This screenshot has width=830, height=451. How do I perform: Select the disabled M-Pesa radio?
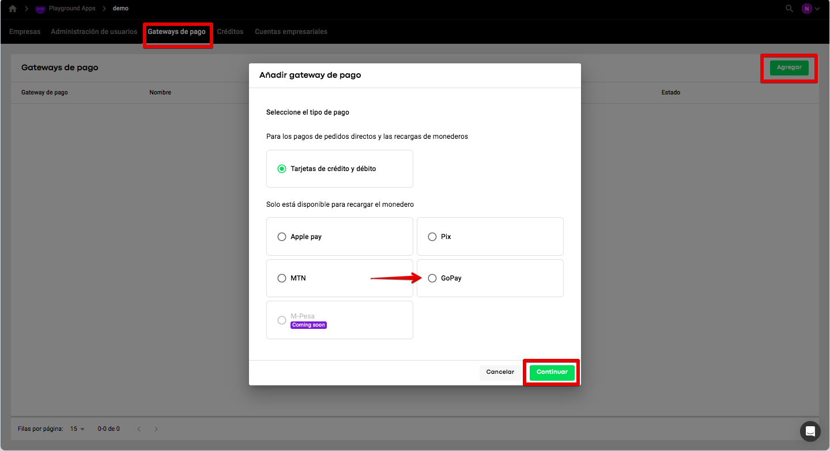[x=282, y=320]
